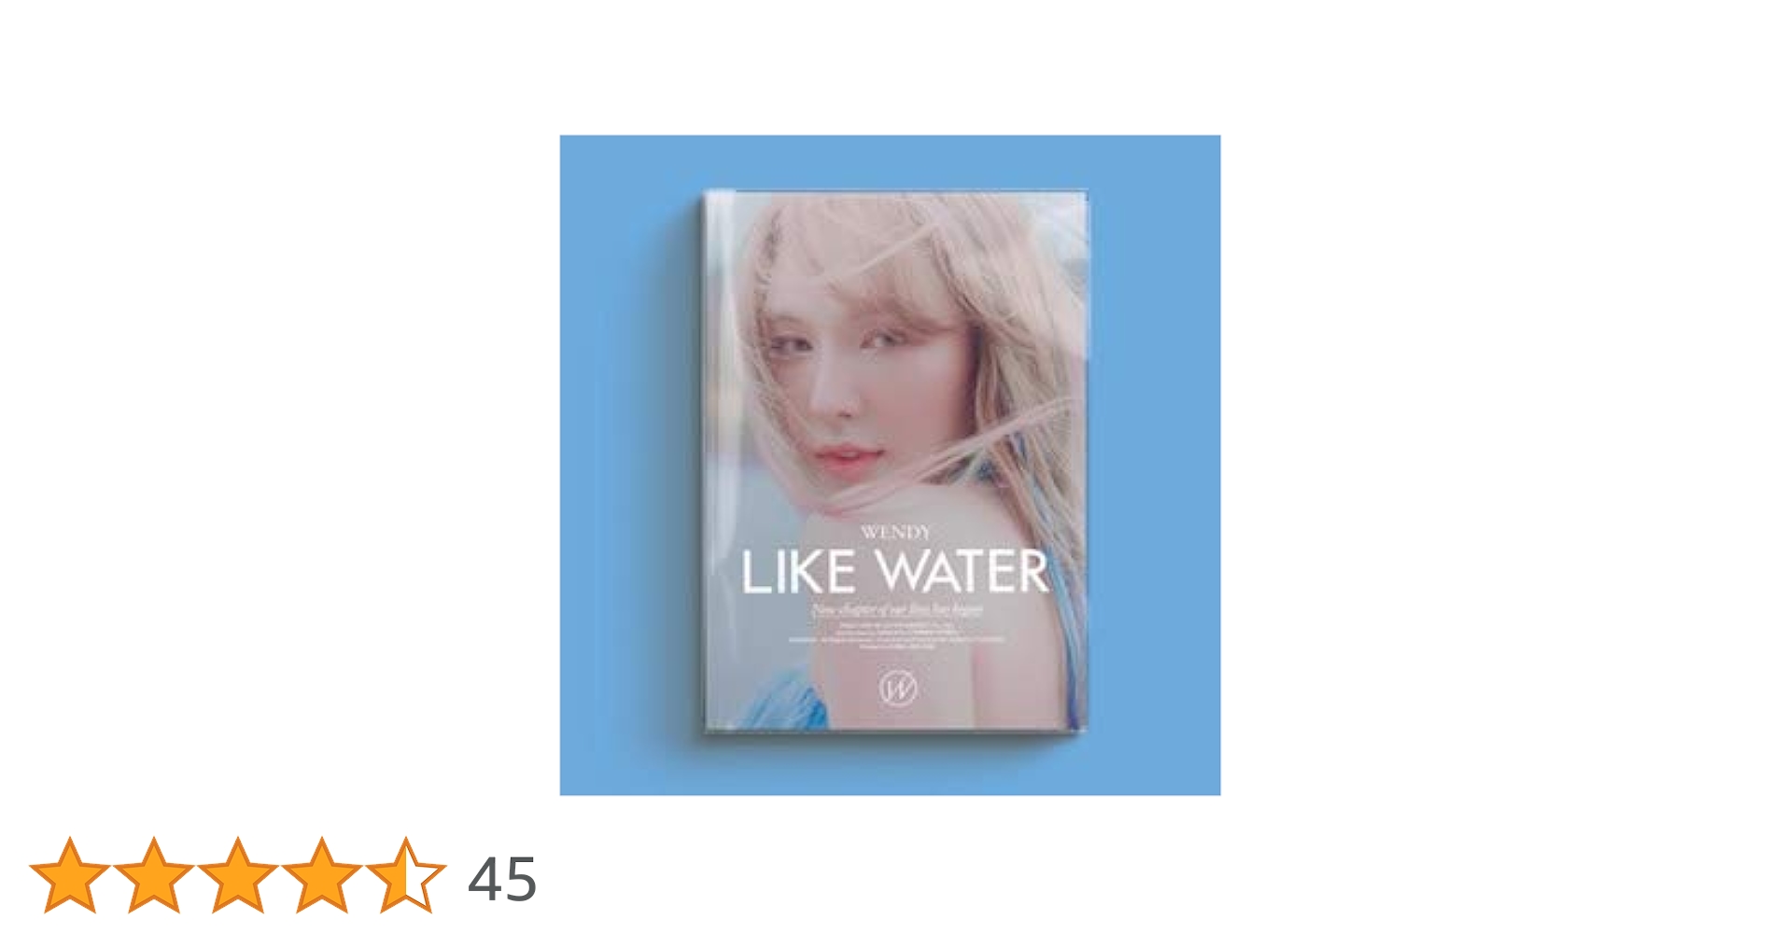Viewport: 1783px width, 933px height.
Task: Click the half-filled fifth rating star
Action: coord(405,875)
